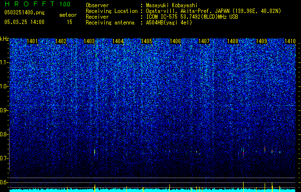Click the 1408 time marker
This screenshot has height=192, width=301.
233,41
